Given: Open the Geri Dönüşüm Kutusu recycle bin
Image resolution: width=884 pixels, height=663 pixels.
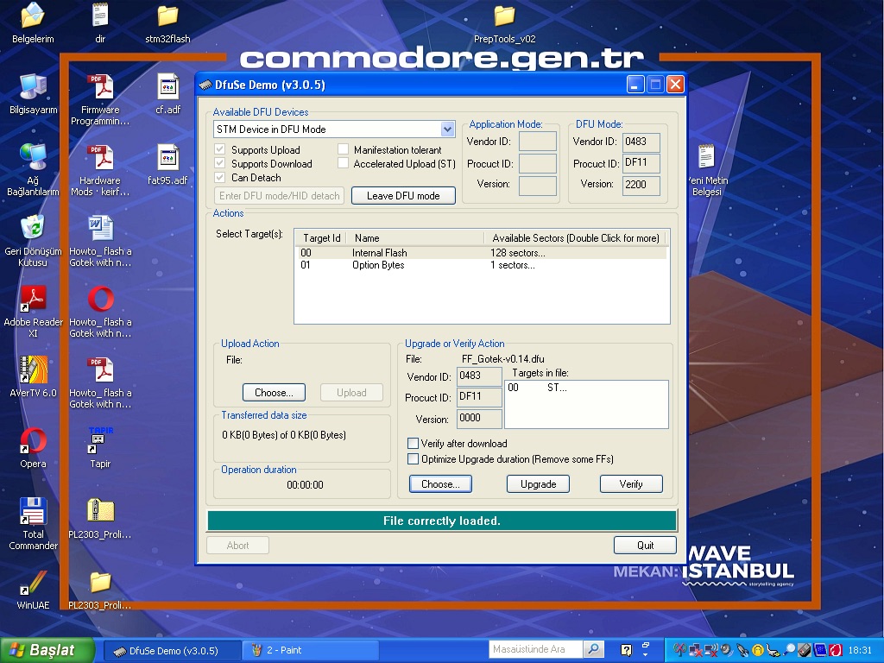Looking at the screenshot, I should coord(33,229).
